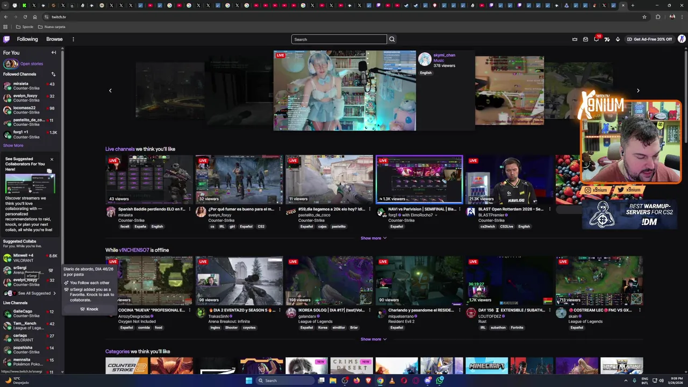Open Spanish Baddie stream thumbnail
This screenshot has width=688, height=387.
coord(149,180)
